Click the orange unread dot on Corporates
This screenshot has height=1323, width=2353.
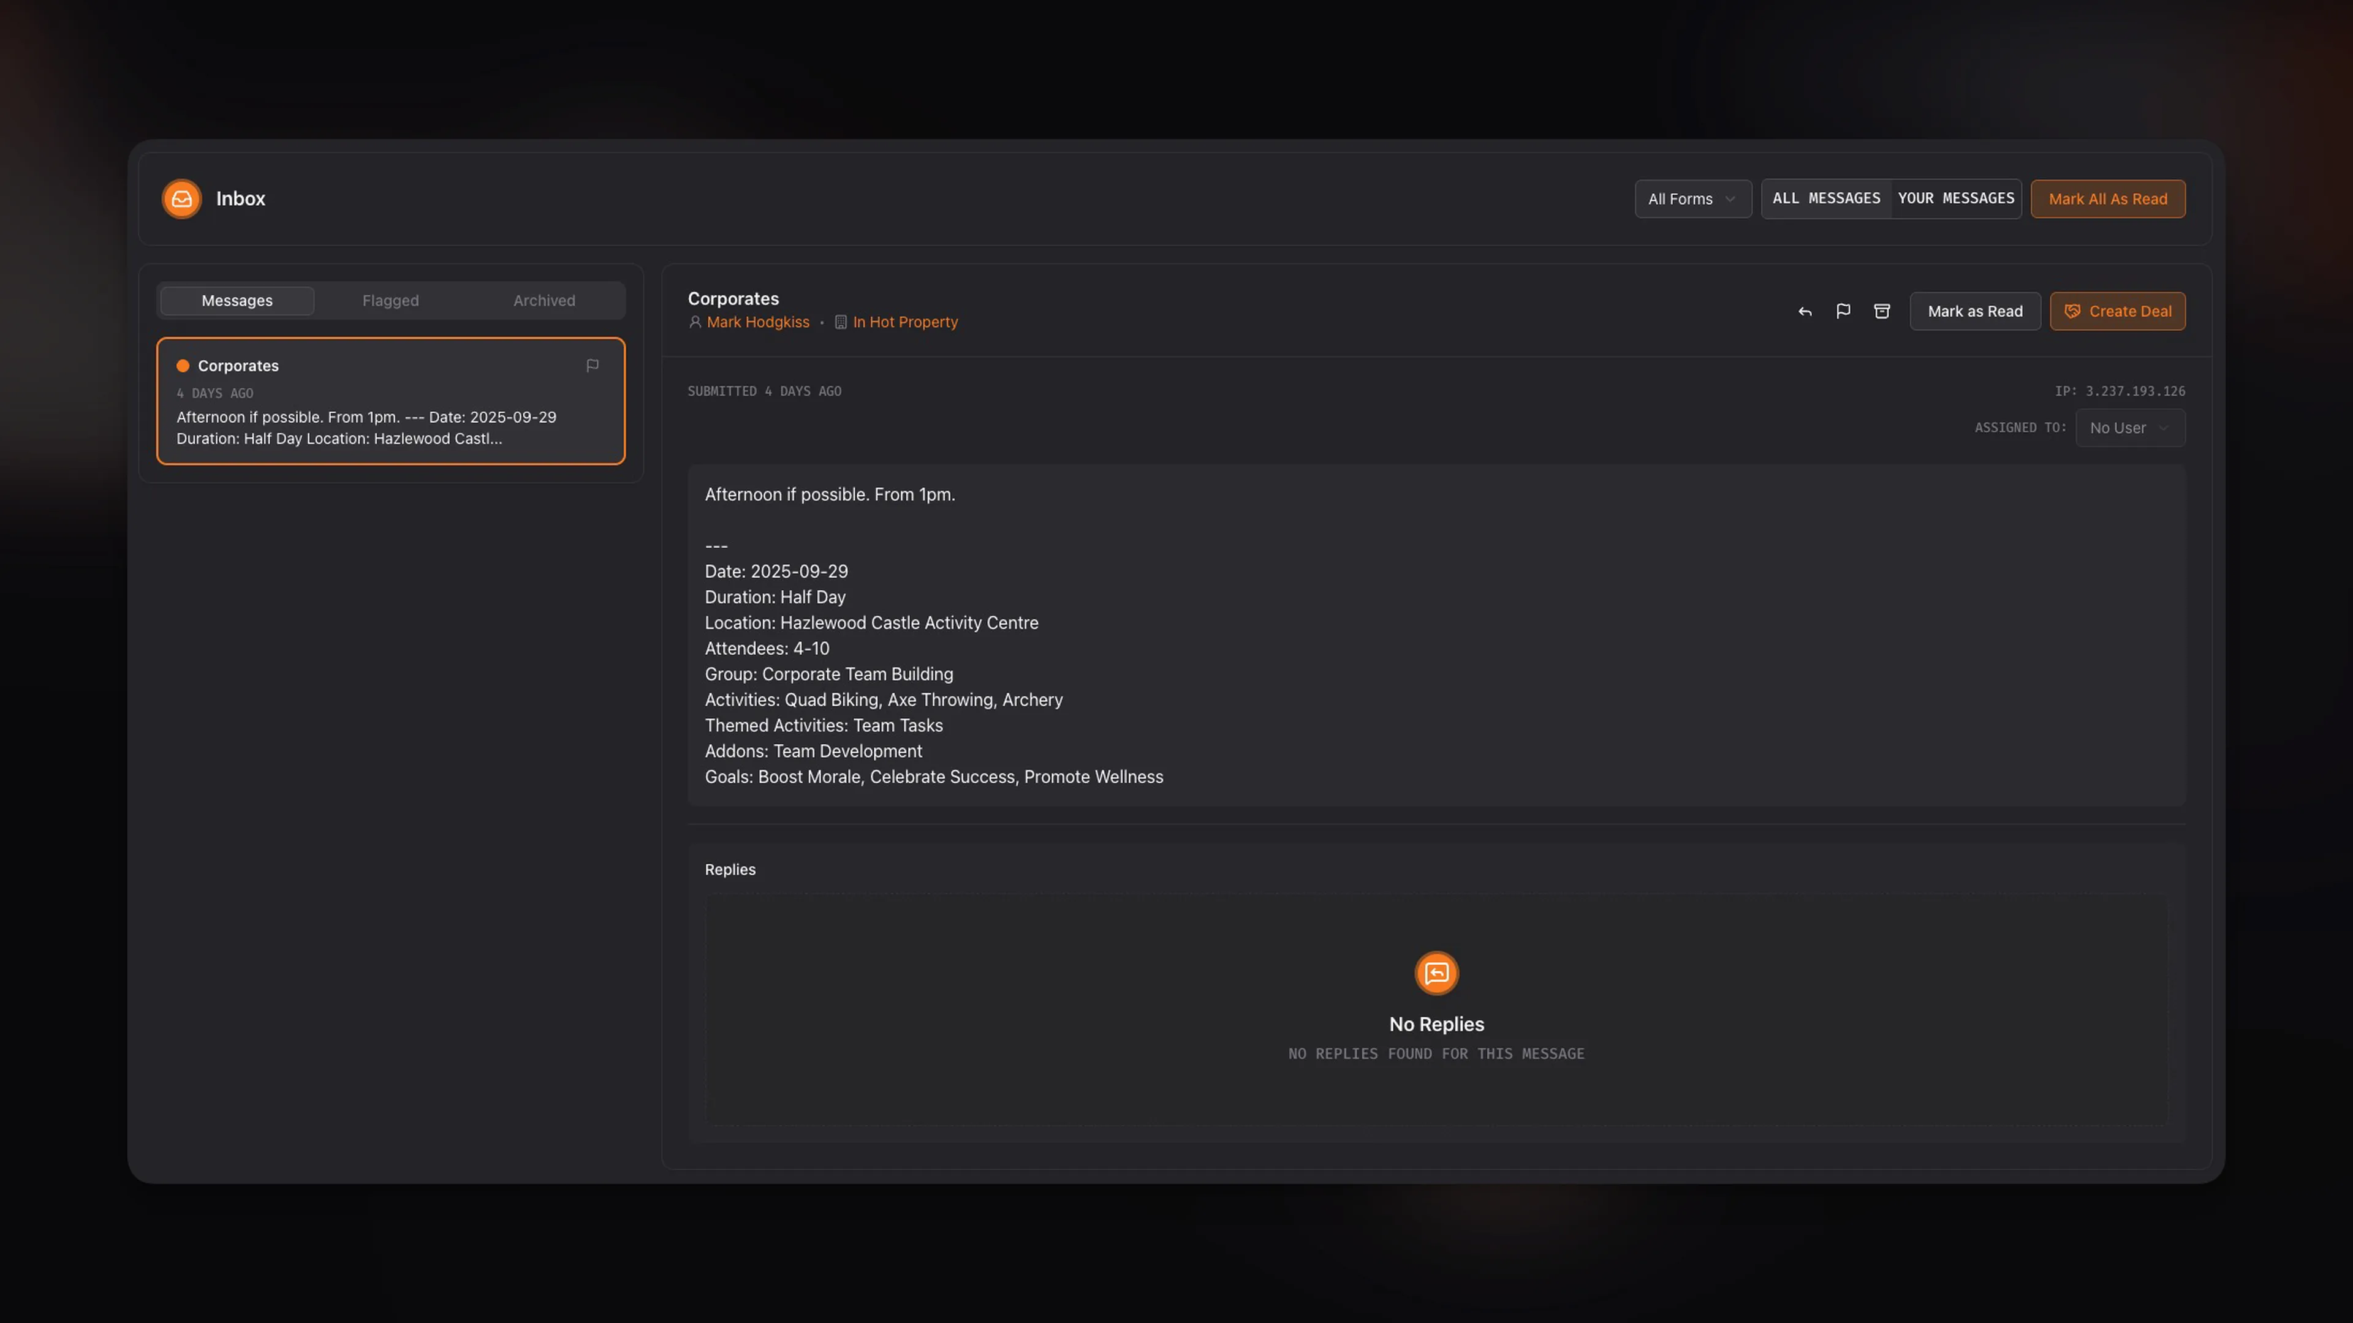click(183, 366)
